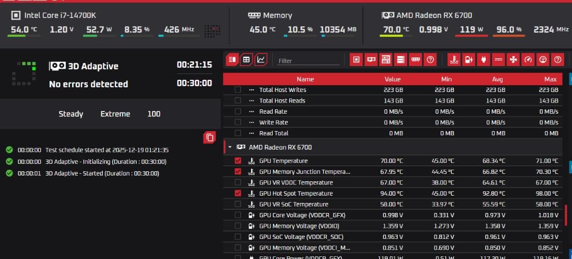
Task: Toggle temperature sensor type filter
Action: pyautogui.click(x=454, y=59)
